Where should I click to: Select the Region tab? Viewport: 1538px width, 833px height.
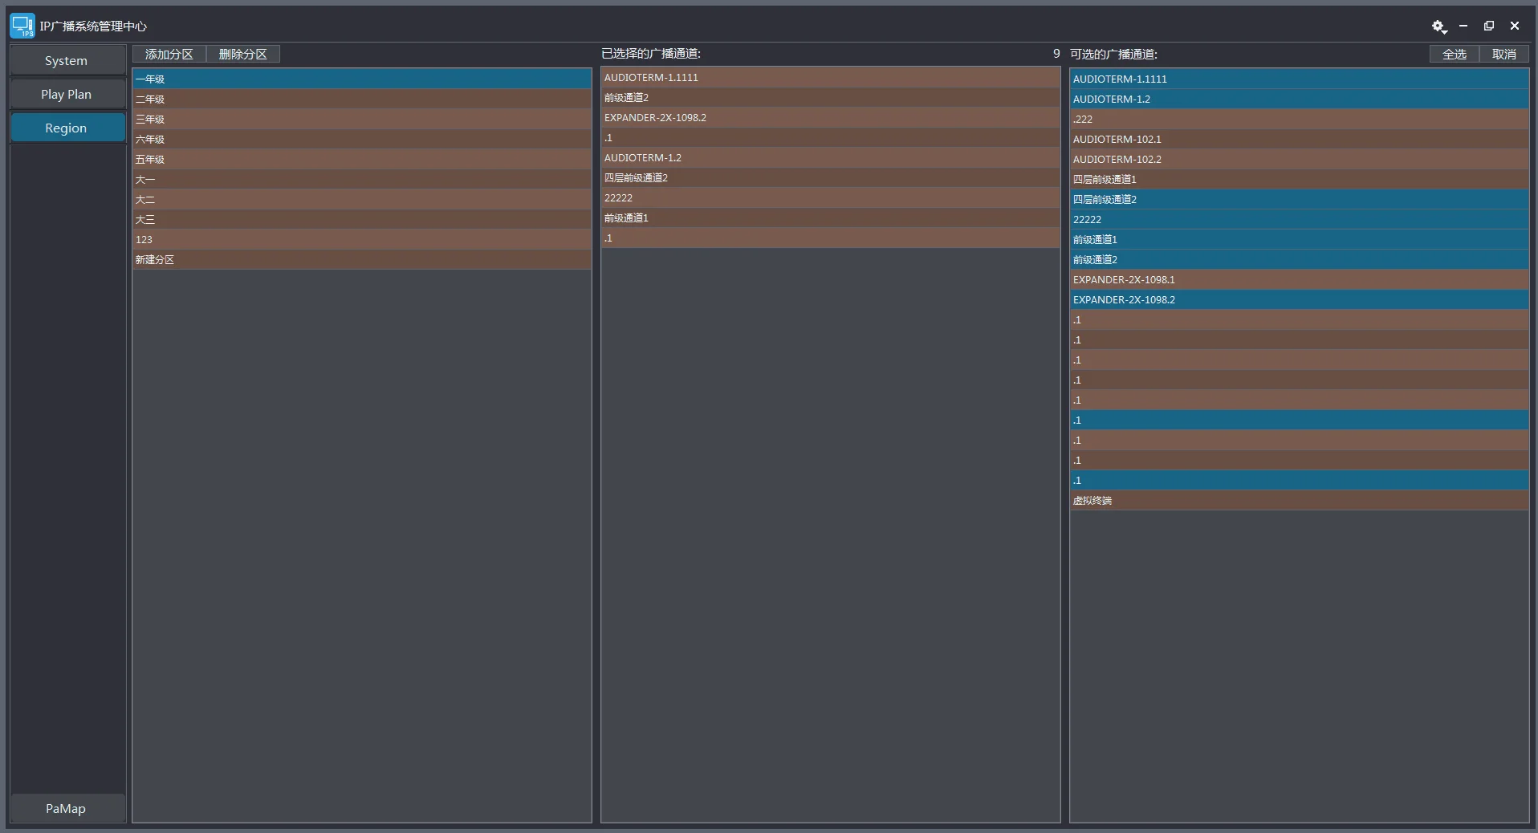(x=67, y=128)
